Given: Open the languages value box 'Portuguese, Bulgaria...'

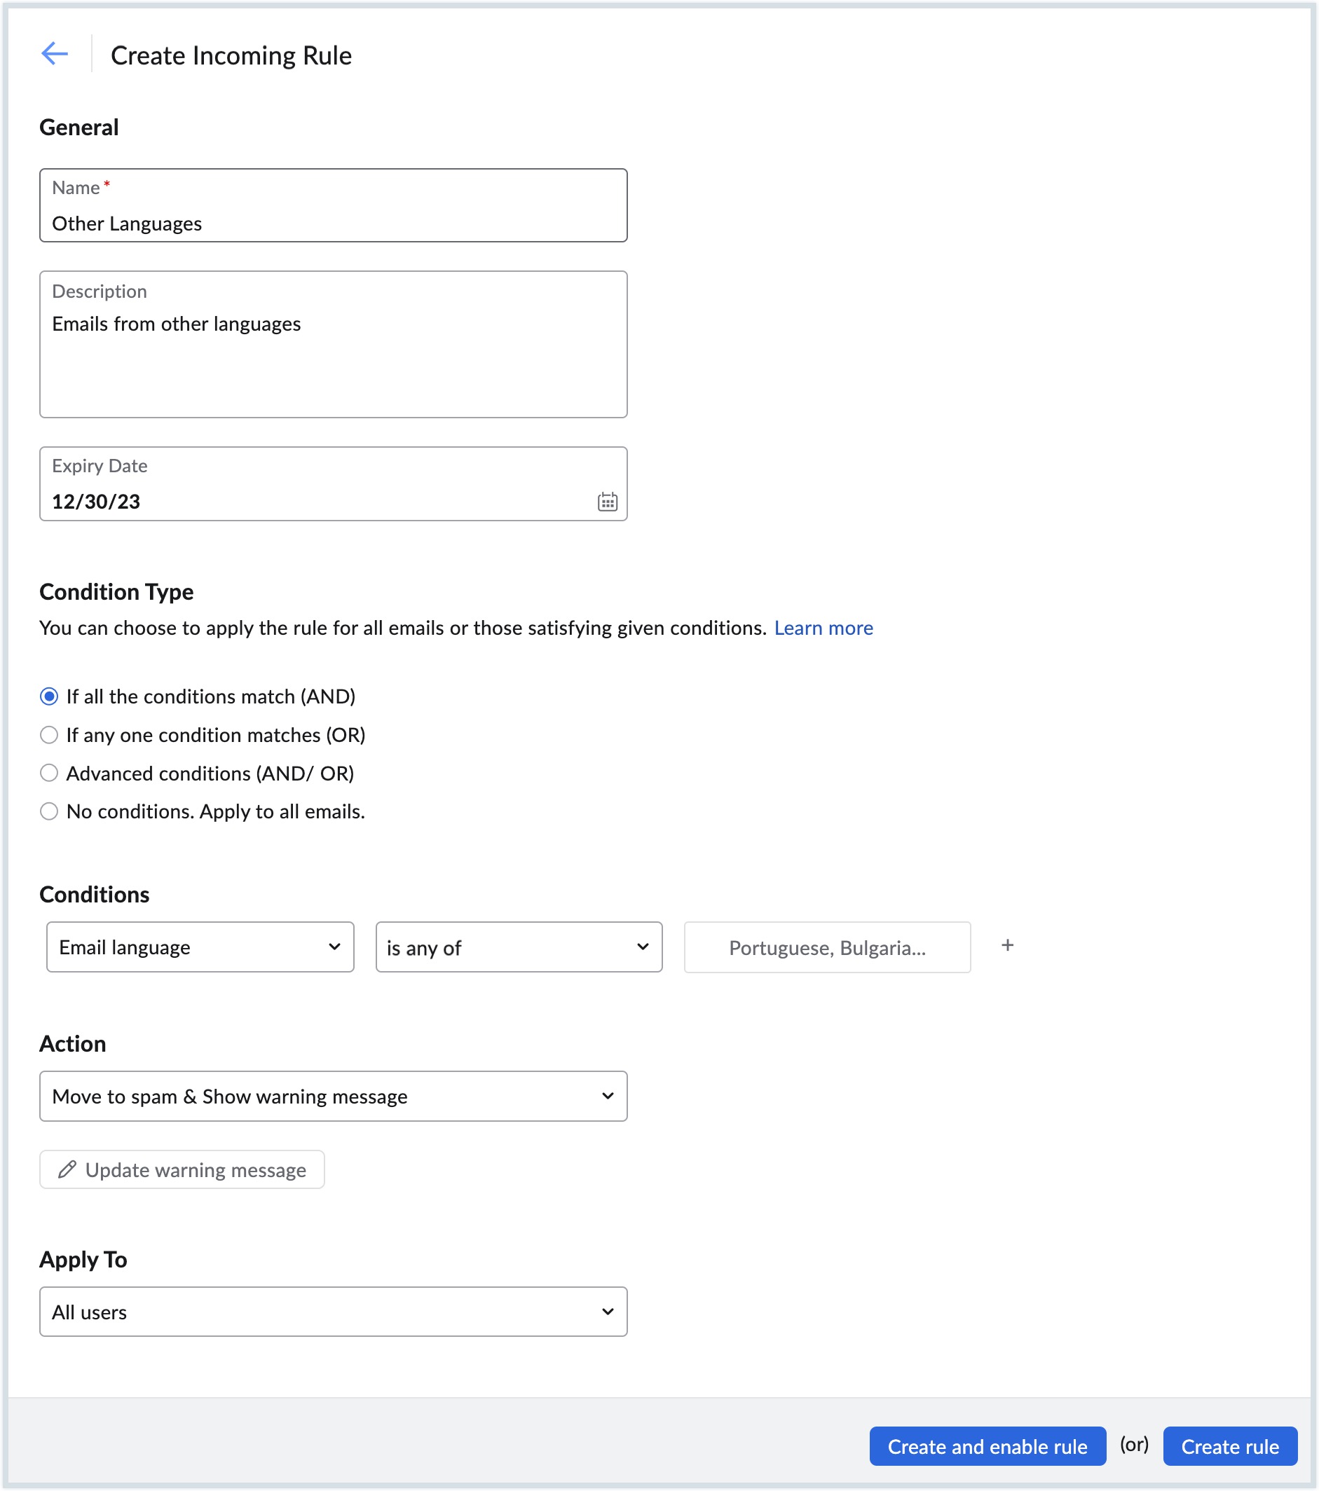Looking at the screenshot, I should 826,947.
